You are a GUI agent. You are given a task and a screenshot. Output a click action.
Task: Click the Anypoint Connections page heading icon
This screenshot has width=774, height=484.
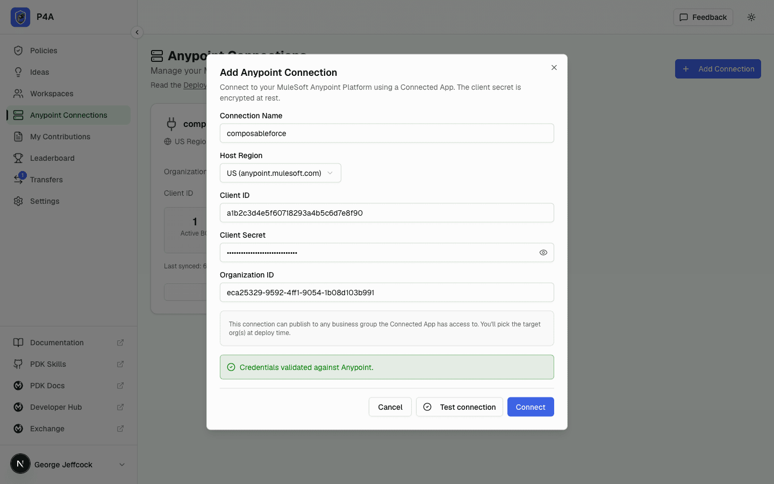point(157,56)
